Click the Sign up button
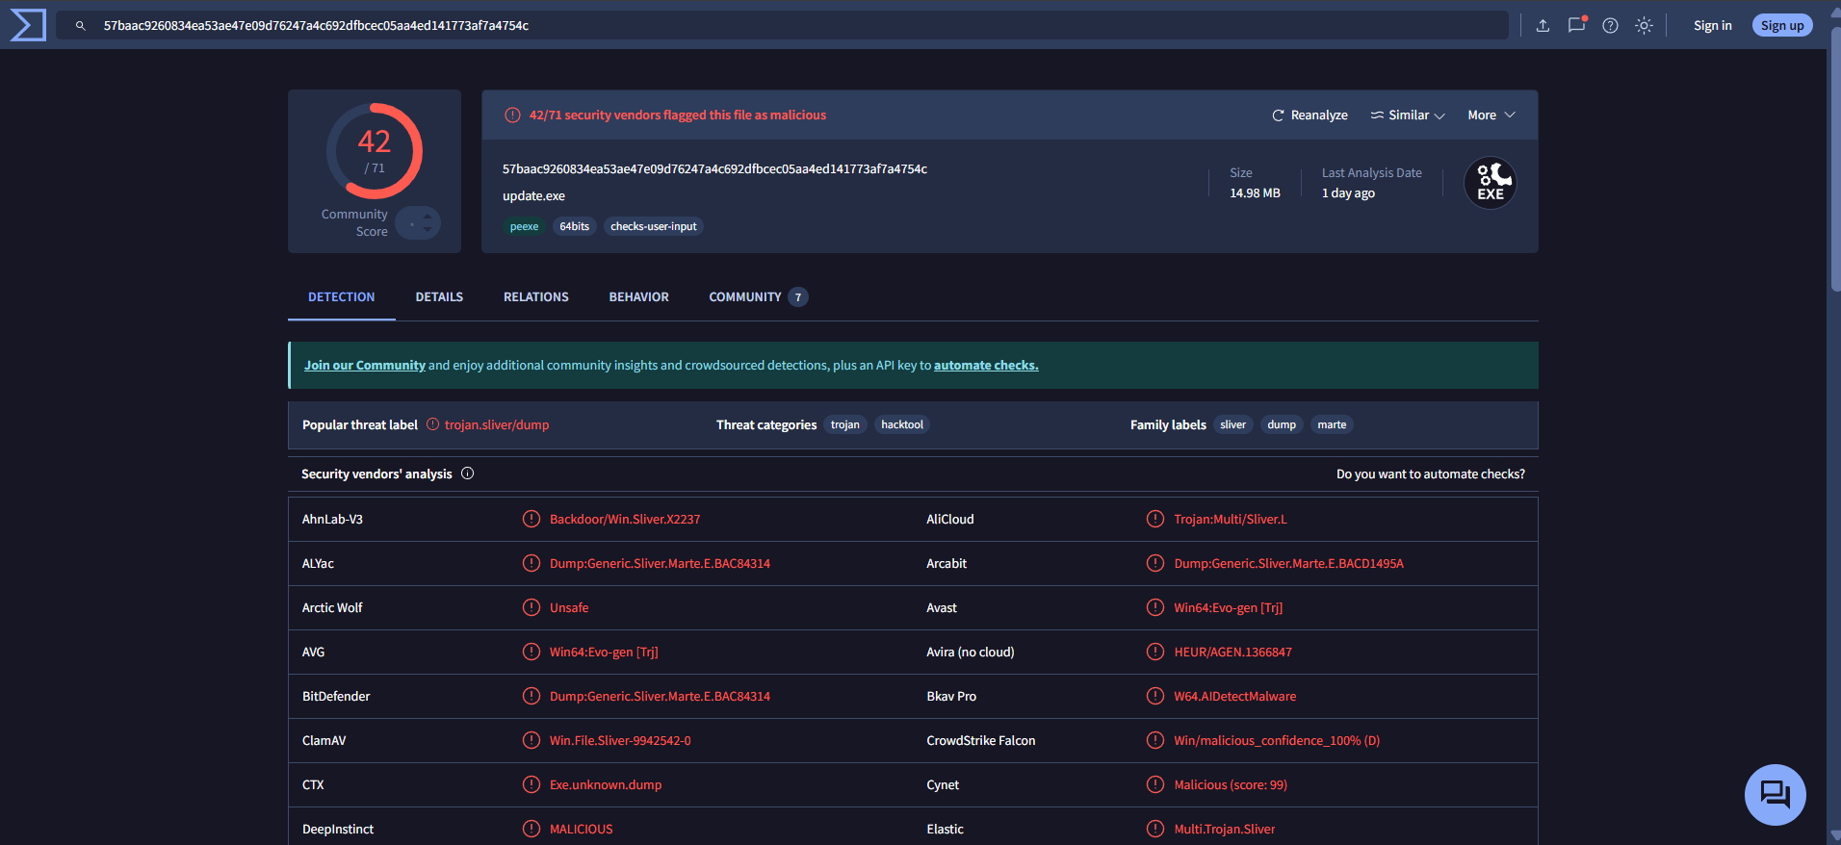Viewport: 1841px width, 845px height. 1782,26
